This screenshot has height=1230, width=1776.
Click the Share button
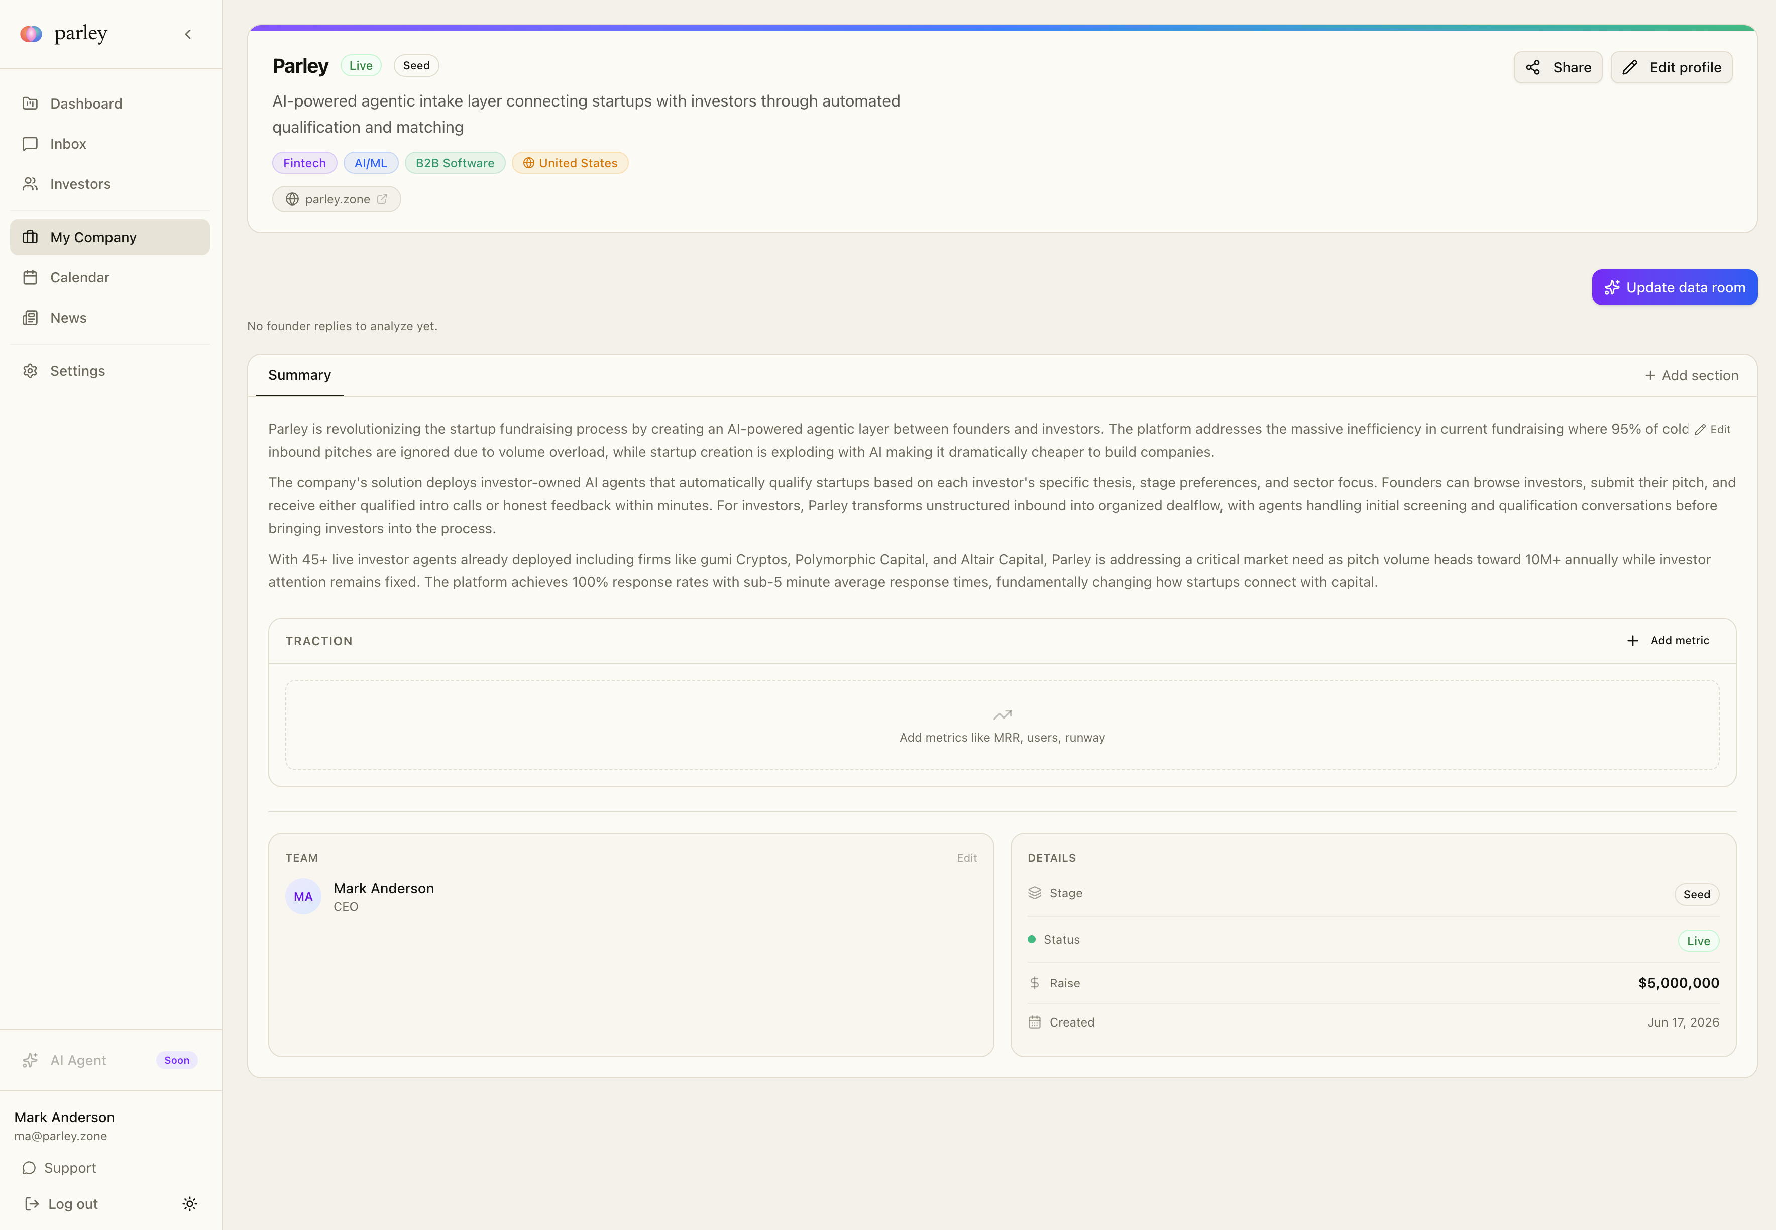coord(1558,67)
